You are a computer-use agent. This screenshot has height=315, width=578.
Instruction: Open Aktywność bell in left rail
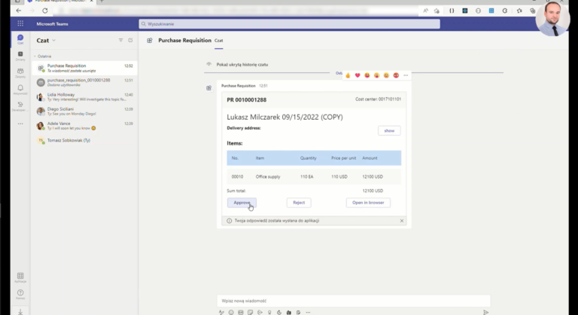(20, 90)
